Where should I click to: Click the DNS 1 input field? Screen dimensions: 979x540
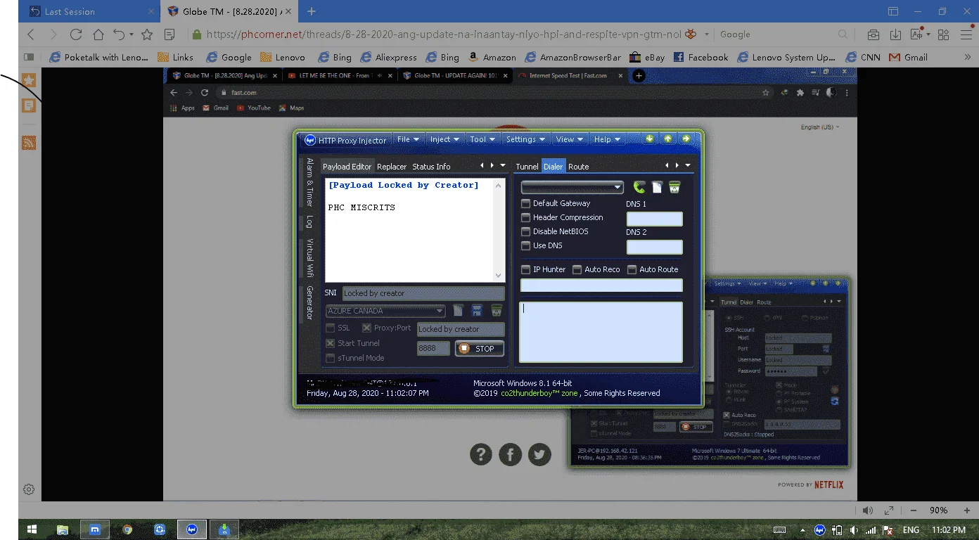point(654,219)
